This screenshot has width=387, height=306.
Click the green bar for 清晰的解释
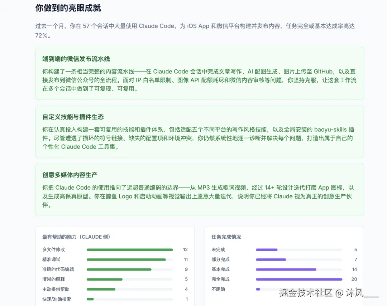[105, 280]
